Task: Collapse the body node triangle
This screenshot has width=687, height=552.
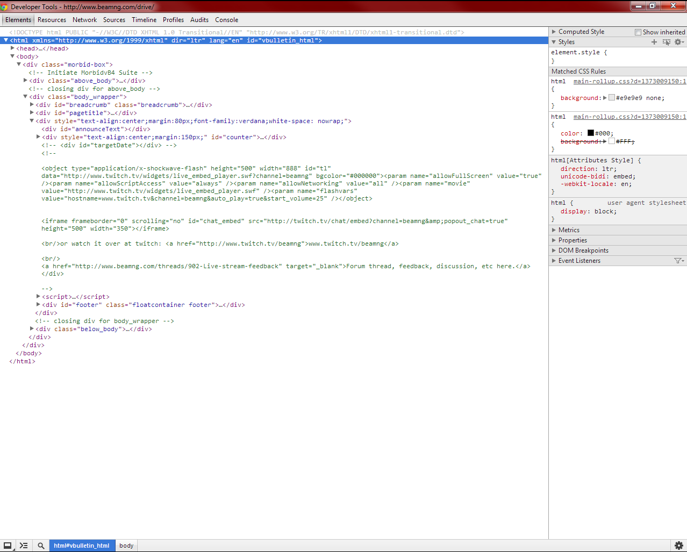Action: [12, 56]
